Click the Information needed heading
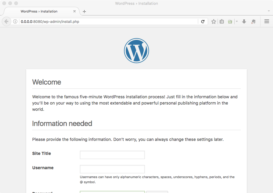 62,124
